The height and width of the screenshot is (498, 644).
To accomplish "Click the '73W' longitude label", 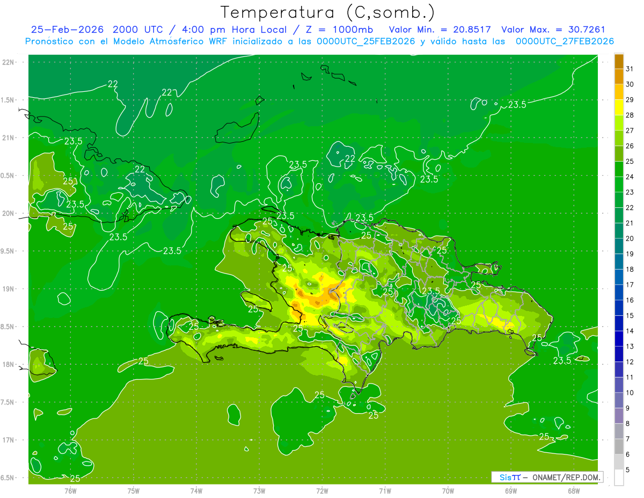I will 259,490.
